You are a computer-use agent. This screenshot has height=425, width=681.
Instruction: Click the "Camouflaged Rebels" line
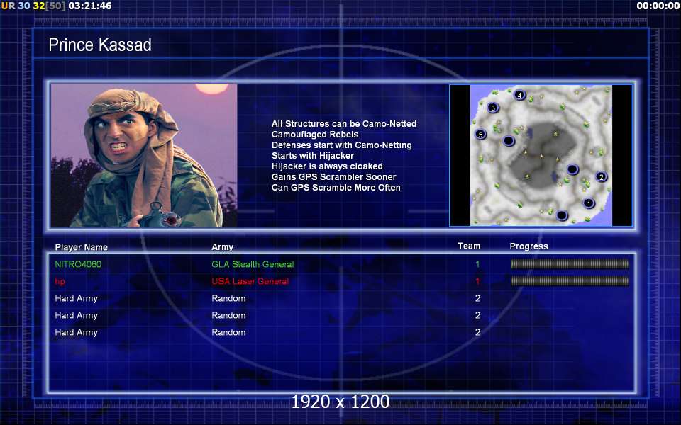(x=315, y=135)
